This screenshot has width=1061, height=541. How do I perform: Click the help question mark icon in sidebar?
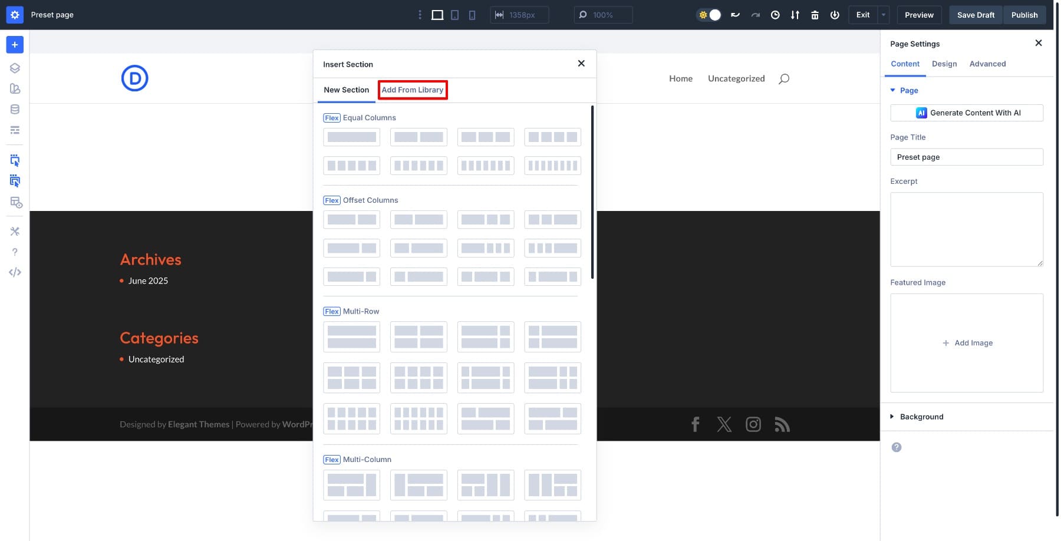[15, 252]
